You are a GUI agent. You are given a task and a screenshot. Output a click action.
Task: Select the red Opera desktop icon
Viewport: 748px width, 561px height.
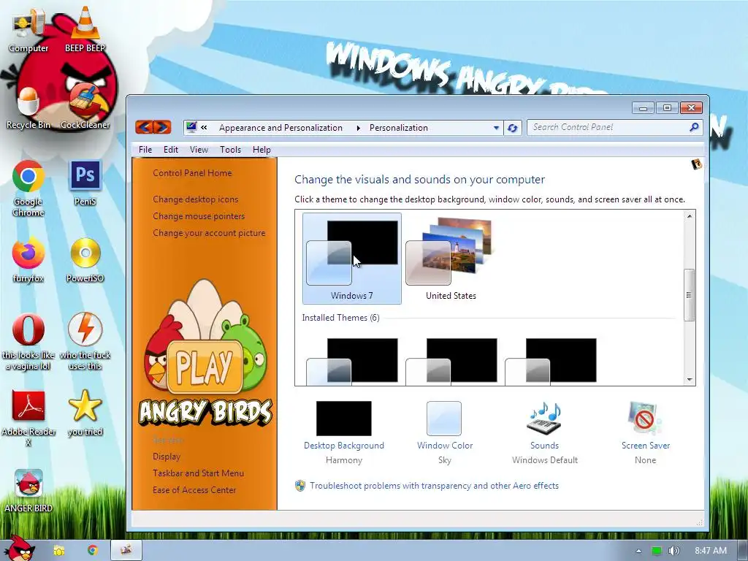click(28, 341)
